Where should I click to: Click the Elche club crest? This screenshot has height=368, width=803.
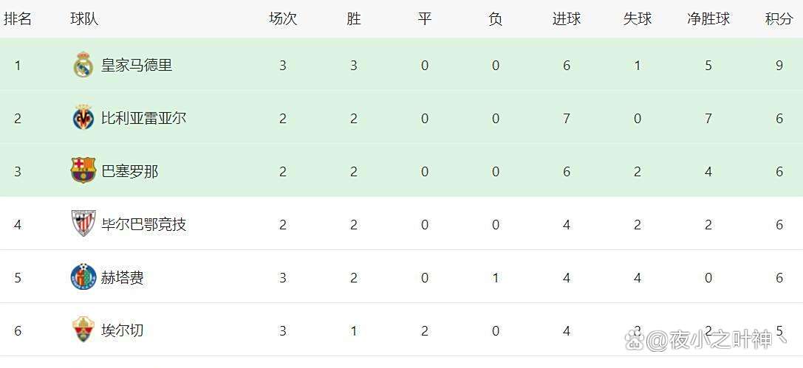83,330
